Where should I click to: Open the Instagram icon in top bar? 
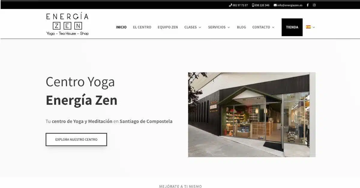314,5
